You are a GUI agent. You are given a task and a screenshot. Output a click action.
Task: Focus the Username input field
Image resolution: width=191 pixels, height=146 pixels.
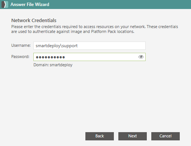click(90, 46)
